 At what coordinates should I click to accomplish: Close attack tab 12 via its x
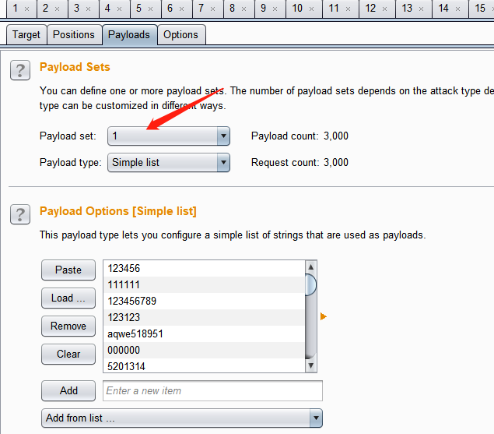coord(385,9)
